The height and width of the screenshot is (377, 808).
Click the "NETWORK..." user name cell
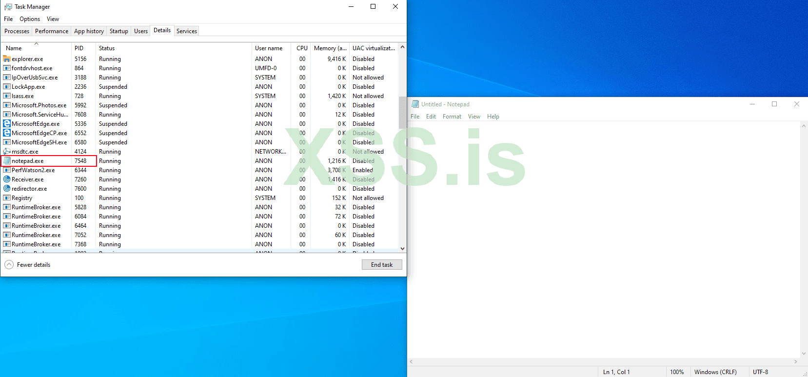271,152
